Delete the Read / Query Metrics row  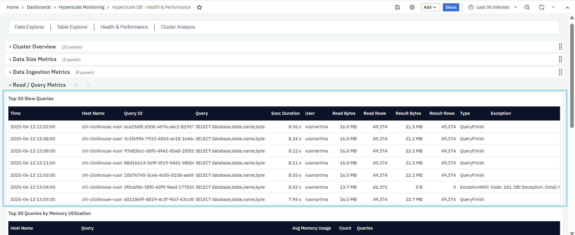point(89,85)
